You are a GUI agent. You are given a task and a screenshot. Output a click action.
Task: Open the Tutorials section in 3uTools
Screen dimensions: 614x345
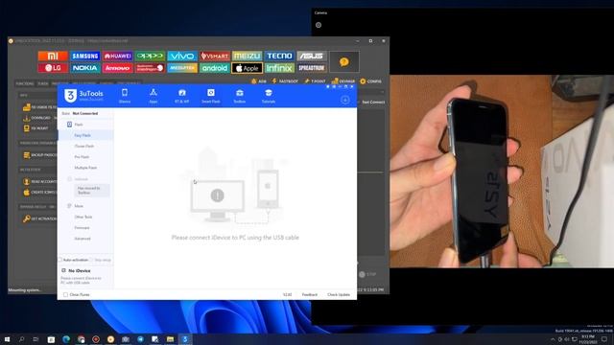coord(269,96)
